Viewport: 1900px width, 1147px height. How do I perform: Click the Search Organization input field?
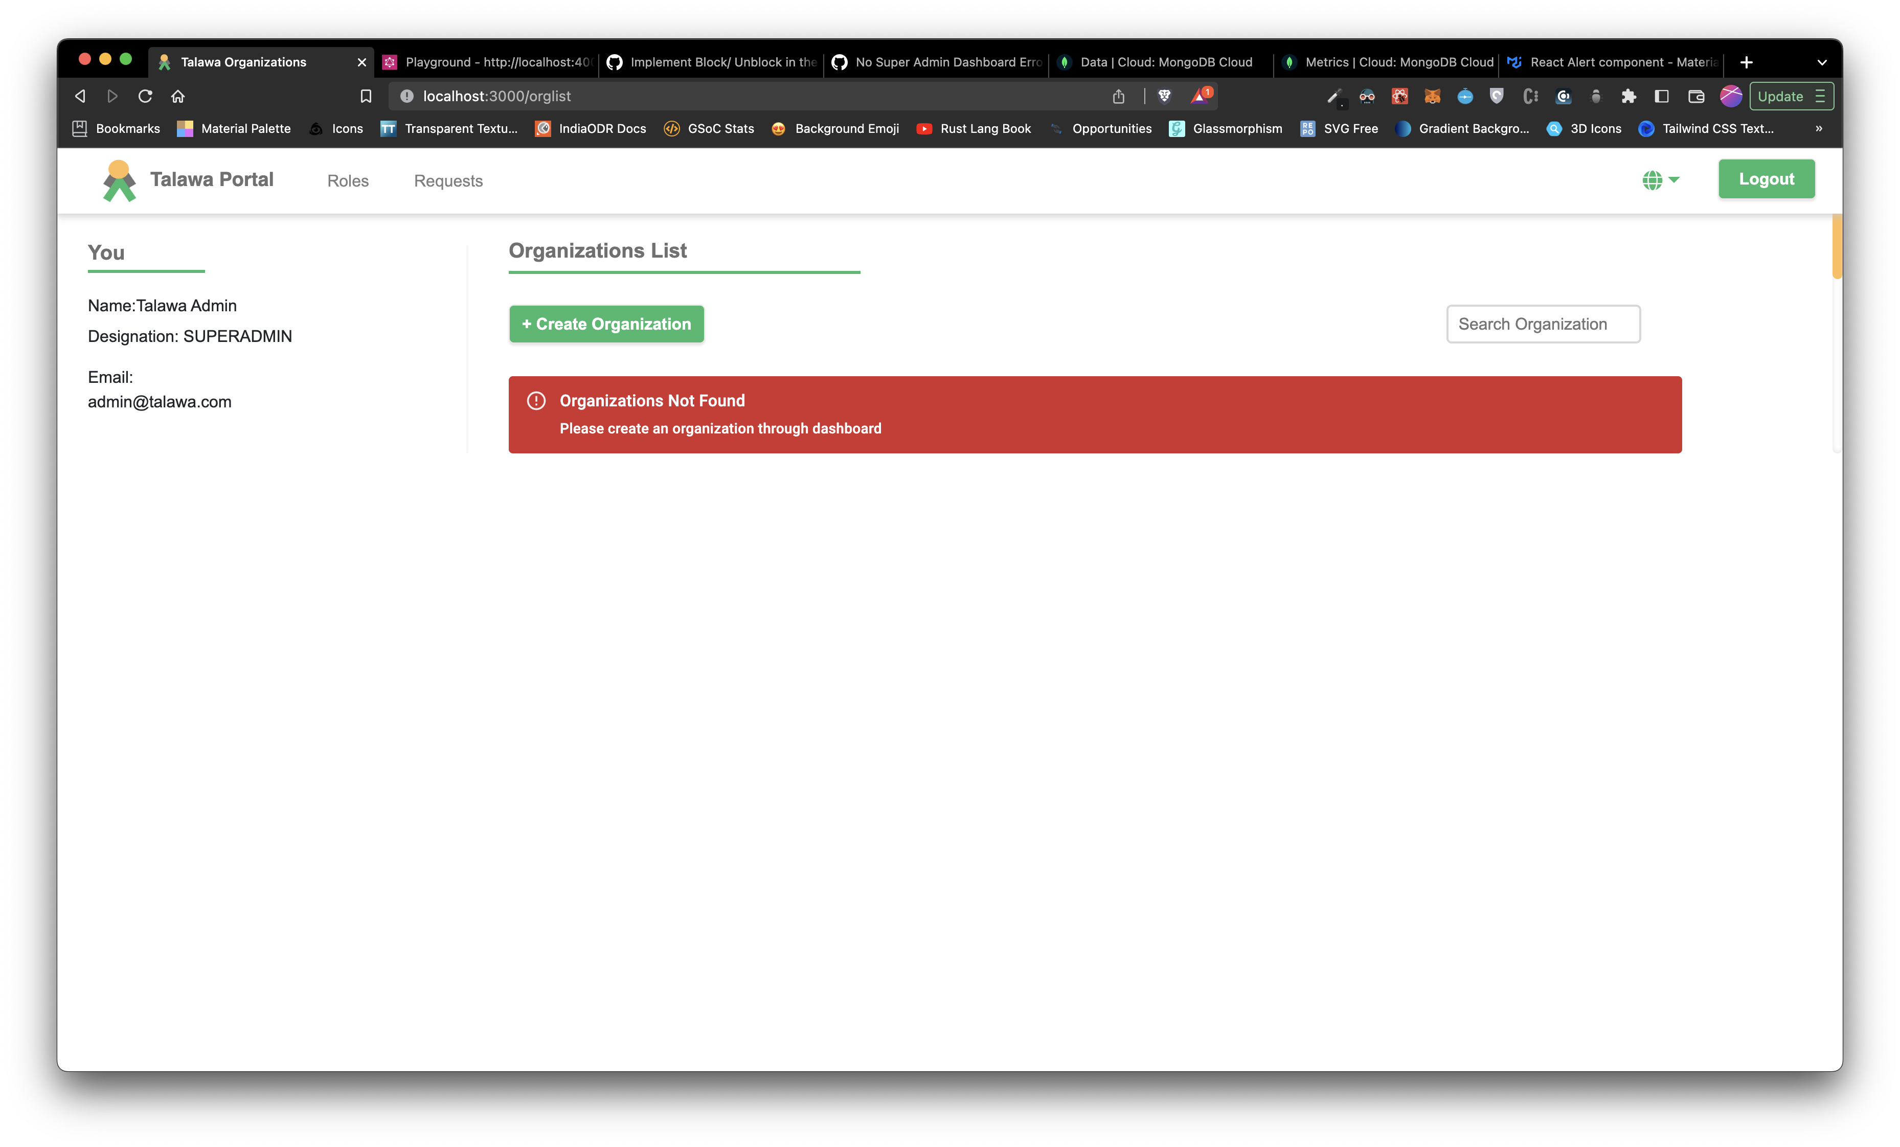(1543, 324)
